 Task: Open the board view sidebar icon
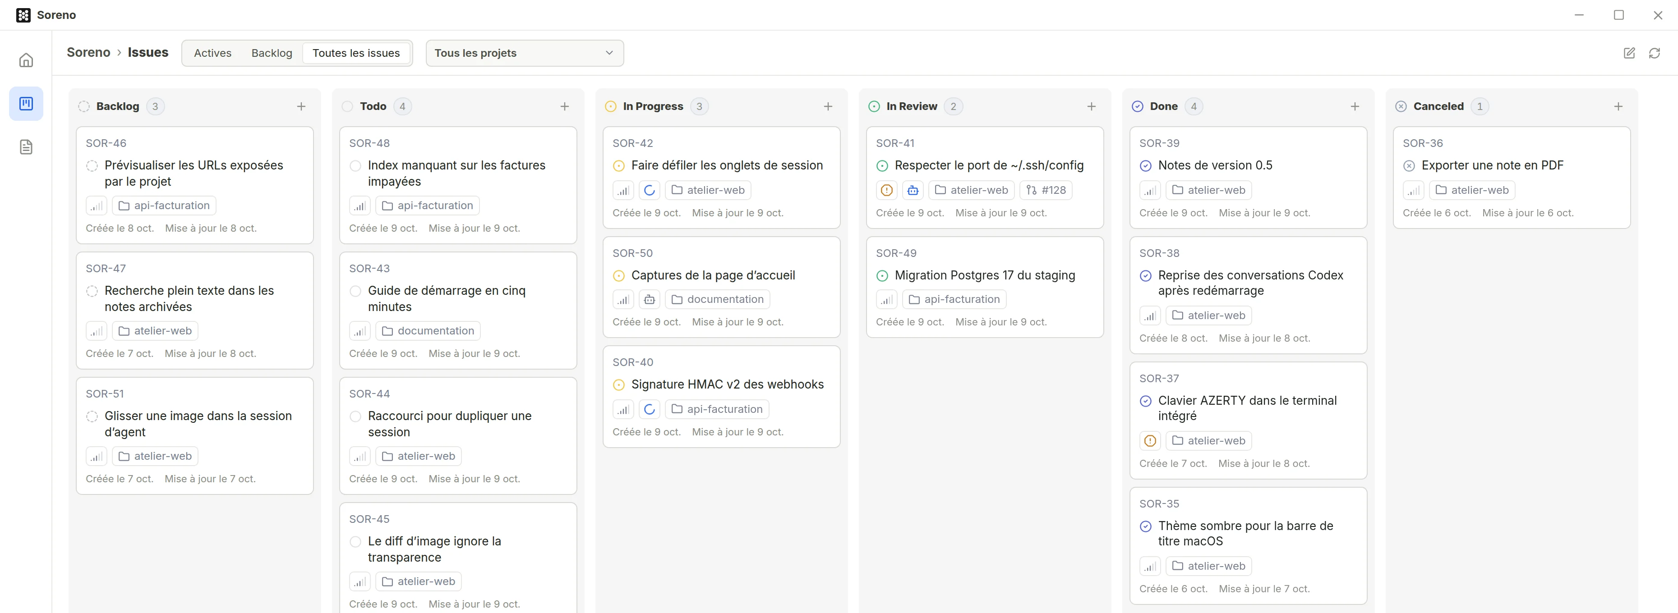[x=26, y=104]
